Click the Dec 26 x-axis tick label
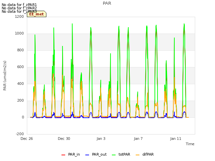Screen dimensions: 215x161 coord(27,139)
